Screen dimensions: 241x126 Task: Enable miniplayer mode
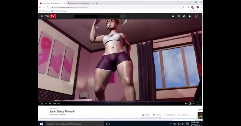190,104
